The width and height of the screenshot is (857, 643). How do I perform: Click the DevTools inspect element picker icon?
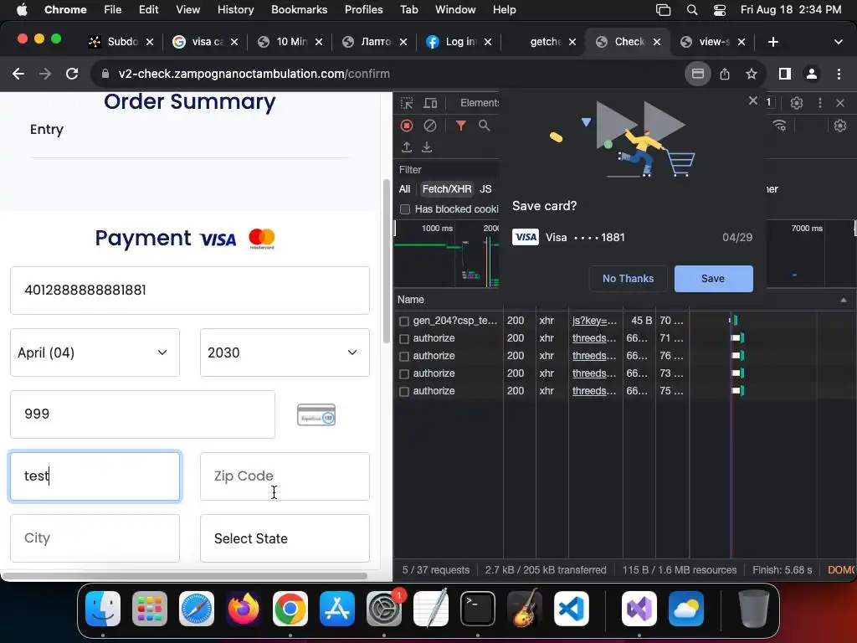pos(407,103)
